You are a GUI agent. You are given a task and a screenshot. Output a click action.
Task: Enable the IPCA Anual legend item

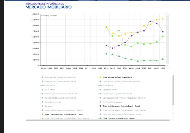click(48, 90)
